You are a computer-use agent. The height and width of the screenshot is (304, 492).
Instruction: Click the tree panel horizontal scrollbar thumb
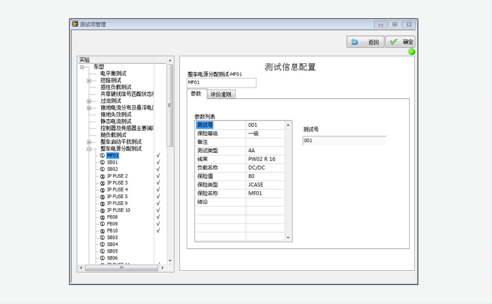click(x=122, y=268)
